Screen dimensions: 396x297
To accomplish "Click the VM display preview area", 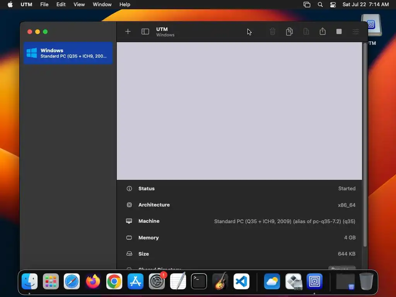I will (x=239, y=111).
